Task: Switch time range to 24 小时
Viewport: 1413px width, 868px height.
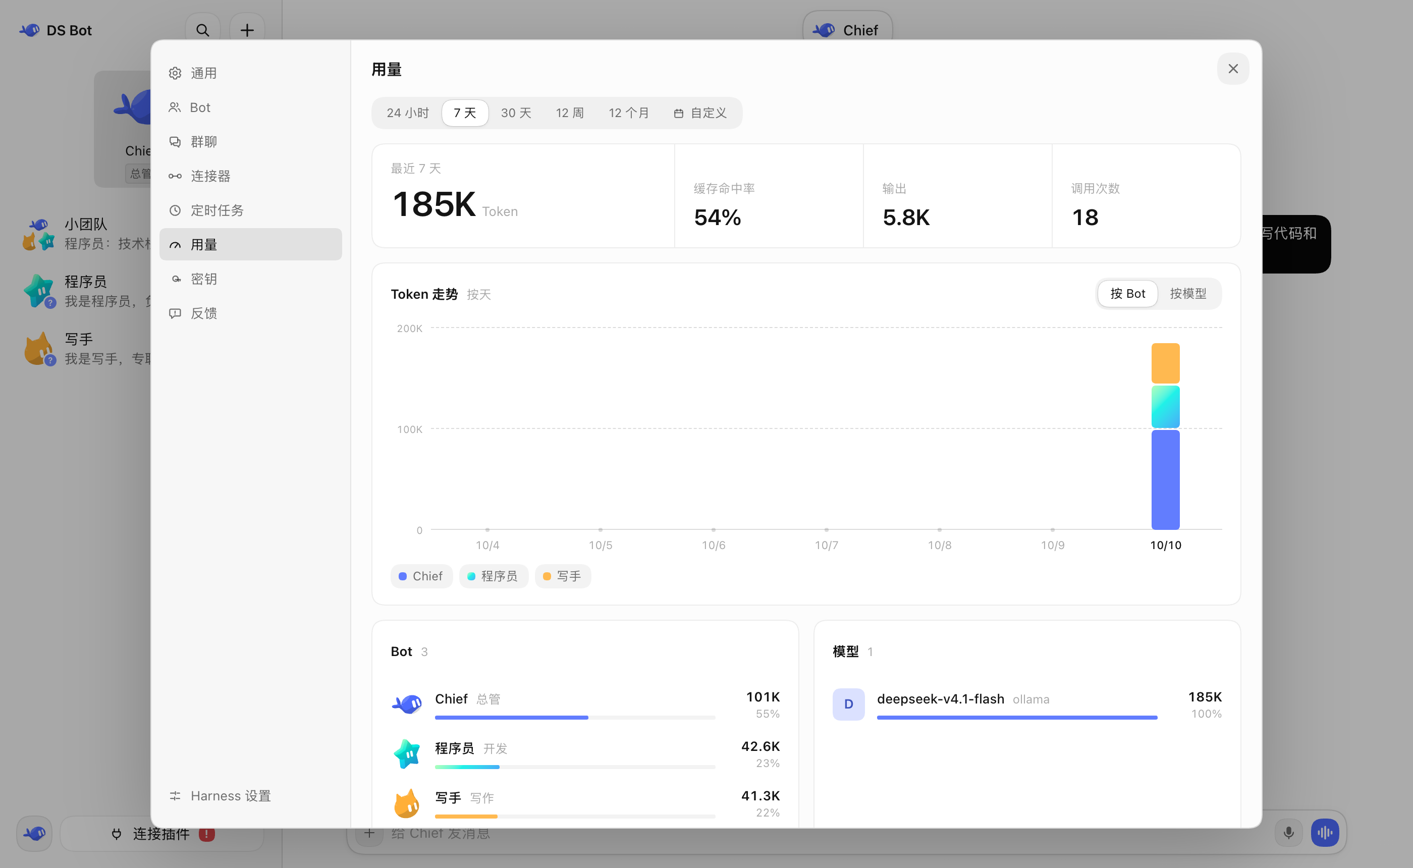Action: (407, 113)
